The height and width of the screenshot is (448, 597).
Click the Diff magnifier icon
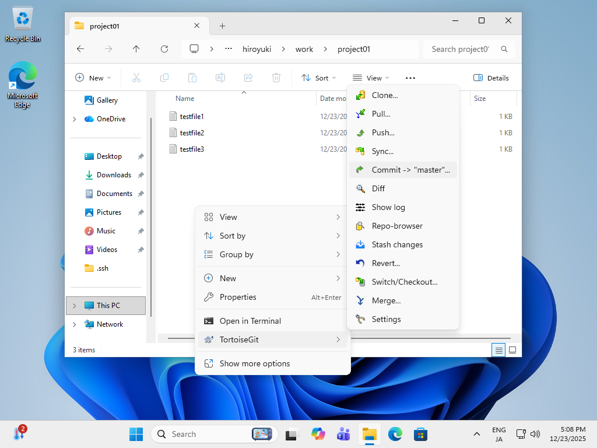click(360, 188)
